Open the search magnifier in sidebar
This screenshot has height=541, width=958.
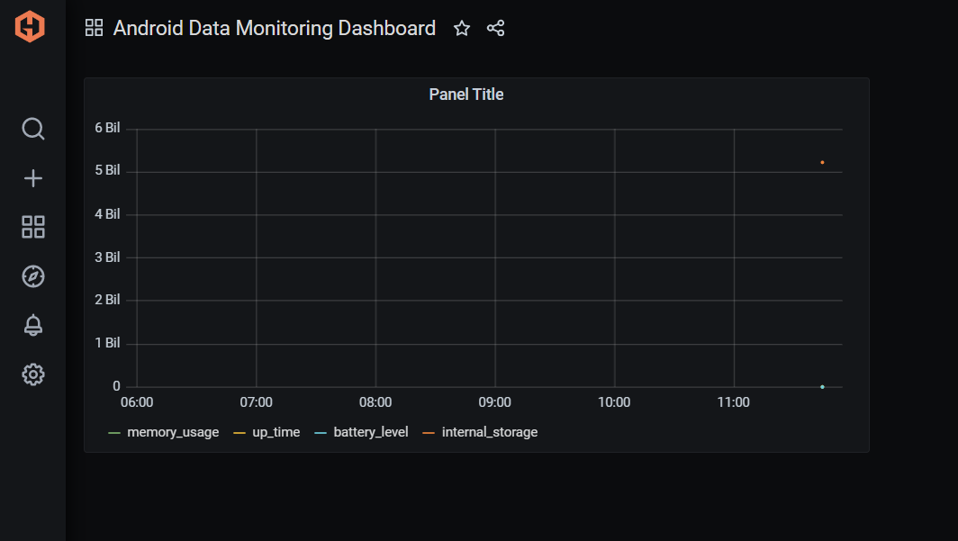[33, 129]
